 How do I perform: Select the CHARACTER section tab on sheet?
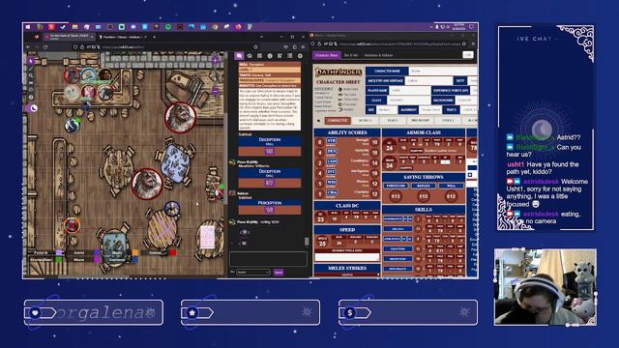338,120
